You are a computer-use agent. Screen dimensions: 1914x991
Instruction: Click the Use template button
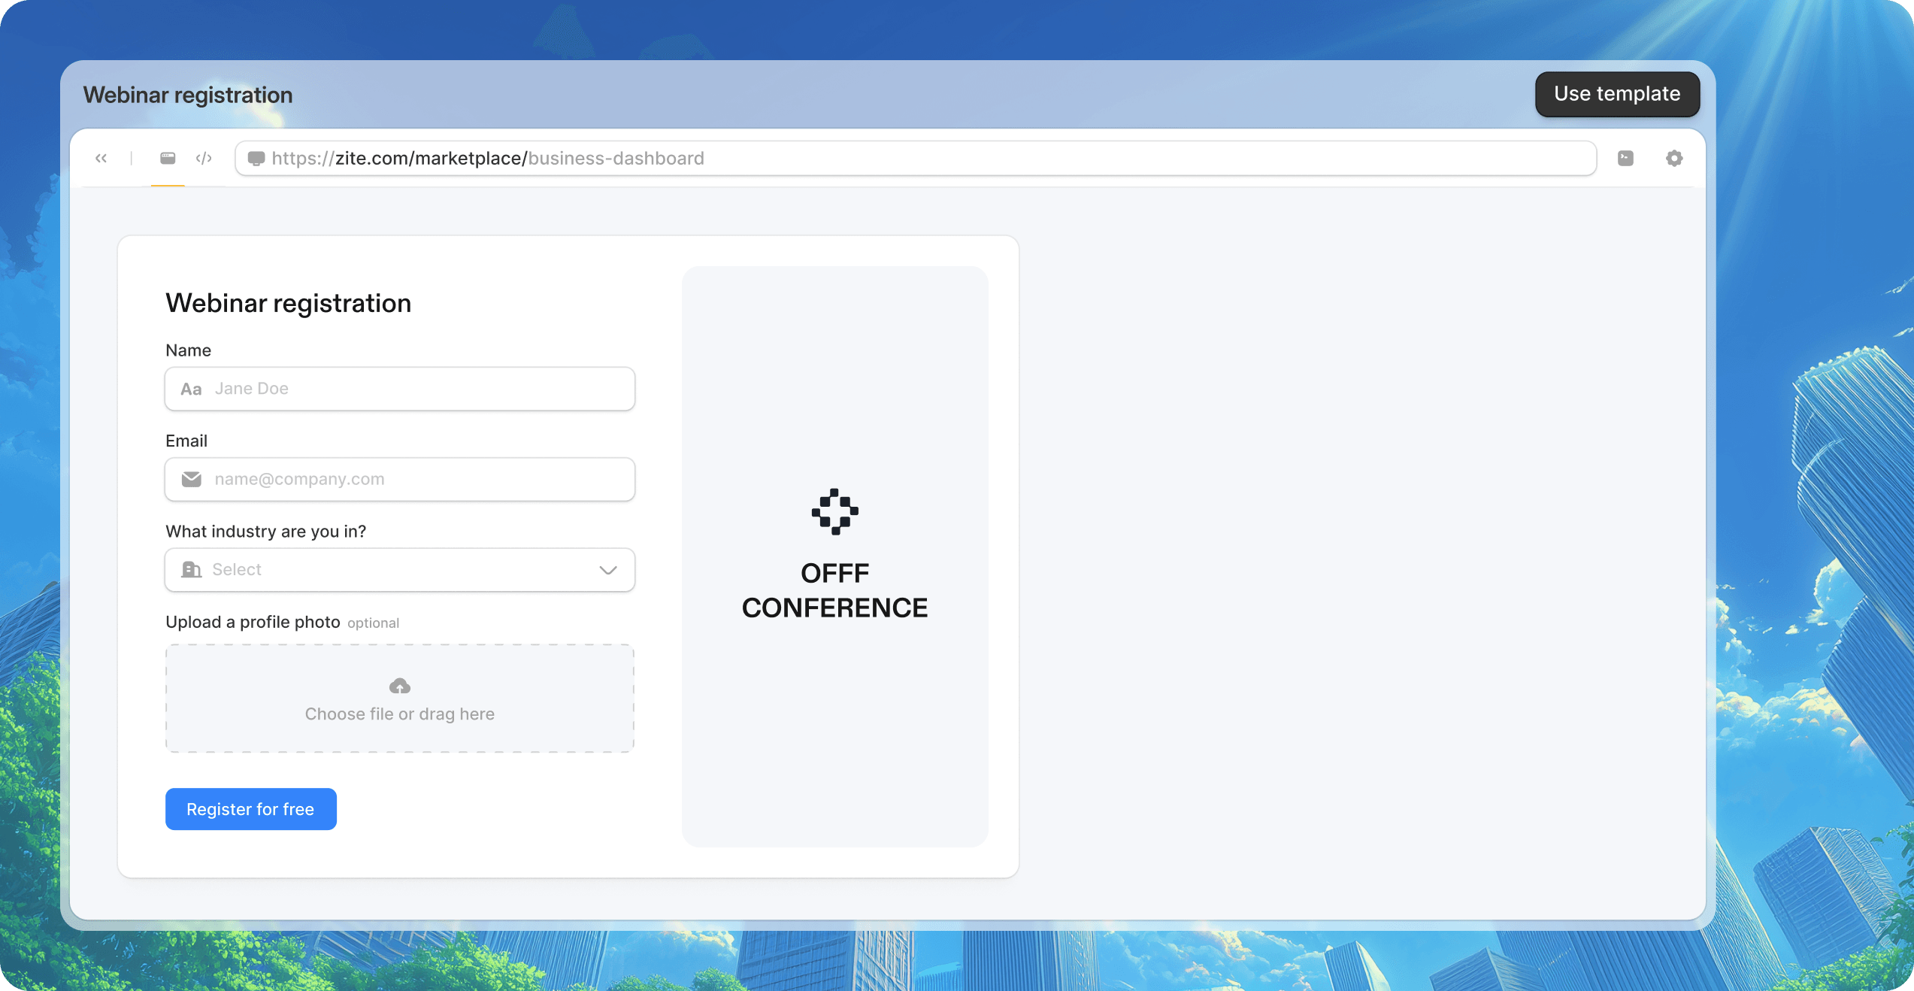click(x=1617, y=94)
